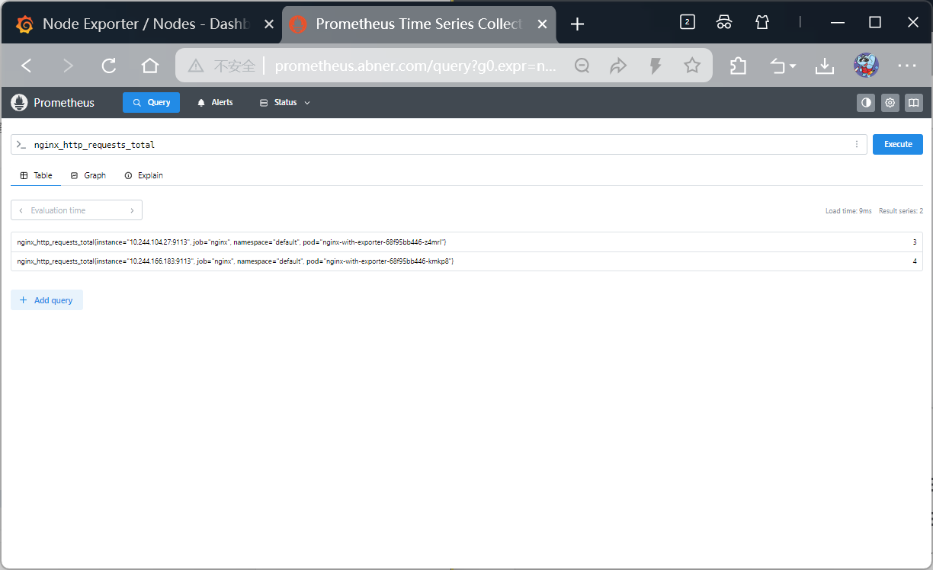This screenshot has height=570, width=933.
Task: Click the prometheus.abner.com address bar URL
Action: (x=415, y=66)
